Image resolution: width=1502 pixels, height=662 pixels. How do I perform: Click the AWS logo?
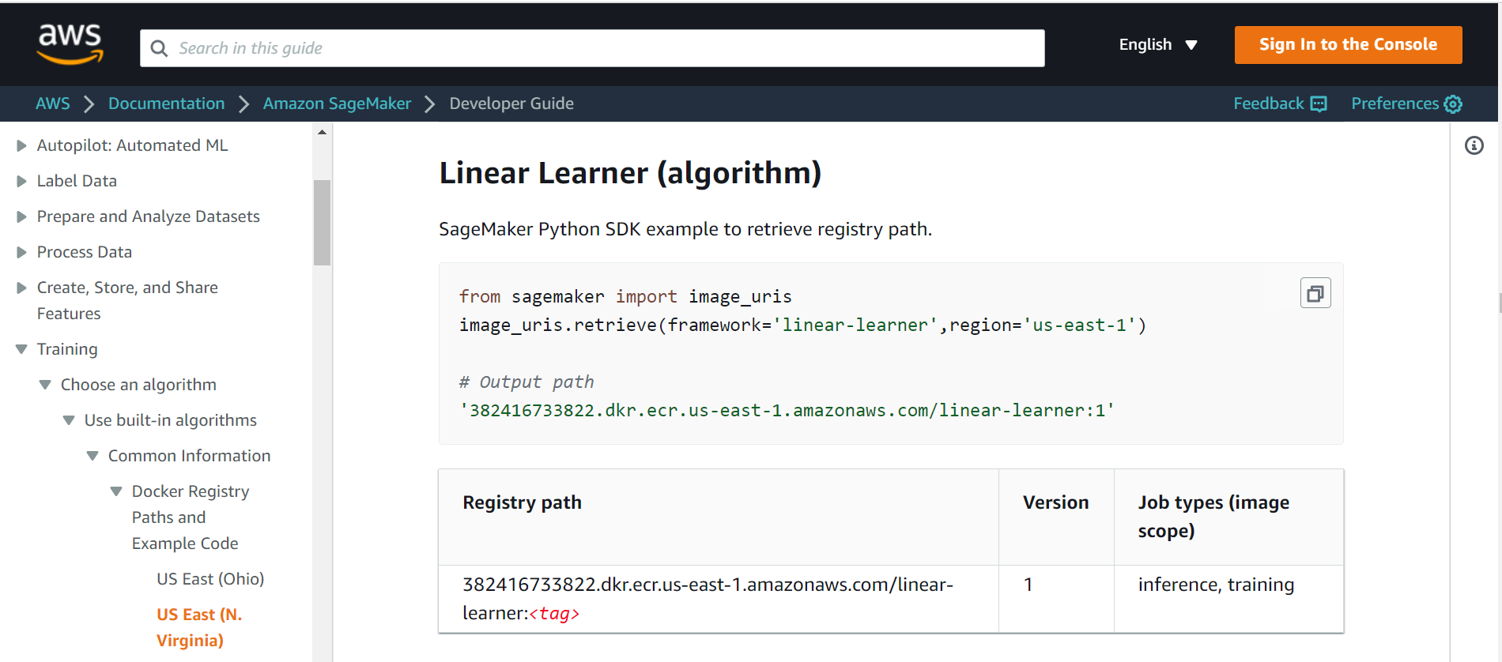click(x=70, y=43)
